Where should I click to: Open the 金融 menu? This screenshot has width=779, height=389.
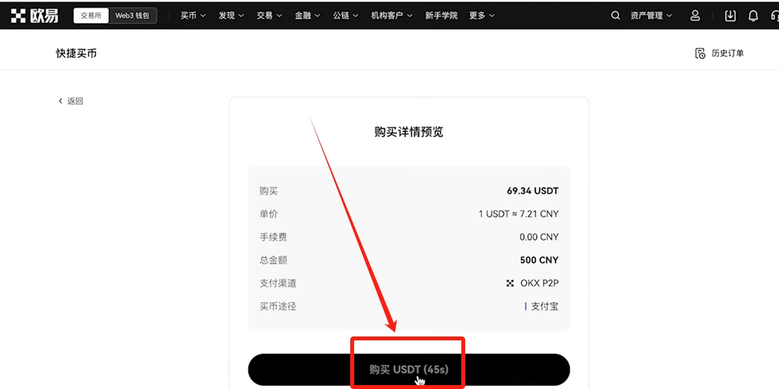(307, 16)
